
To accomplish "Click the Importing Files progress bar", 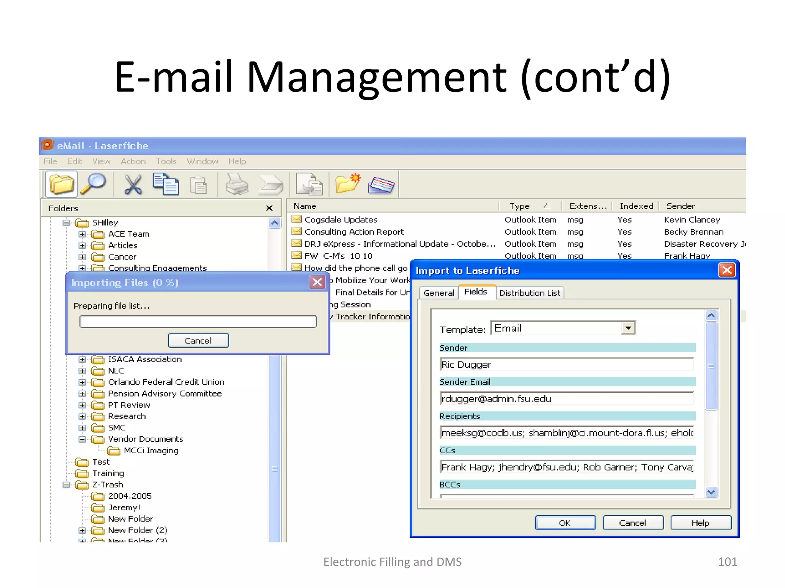I will tap(198, 321).
